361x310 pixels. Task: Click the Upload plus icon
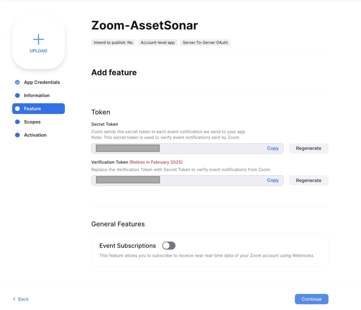tap(38, 39)
